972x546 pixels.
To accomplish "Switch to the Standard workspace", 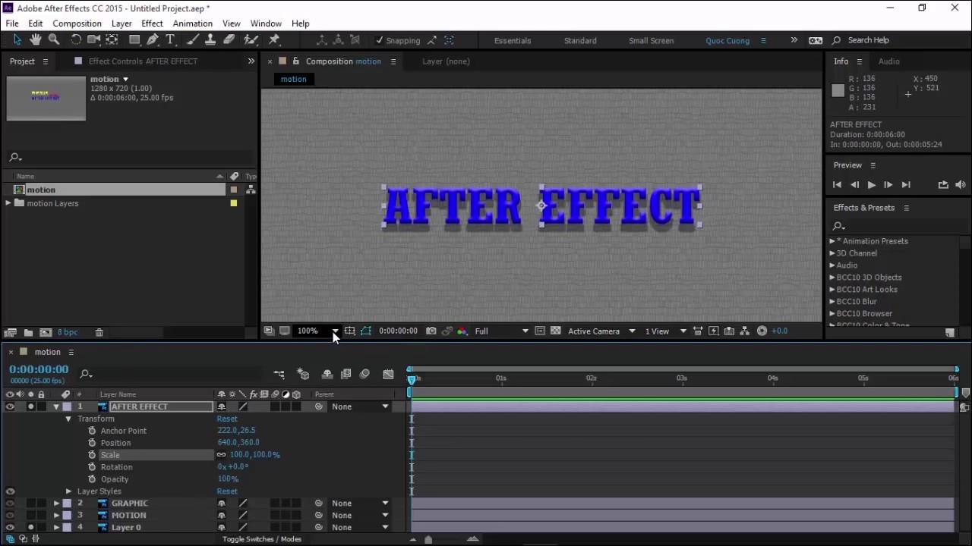I will pos(580,41).
